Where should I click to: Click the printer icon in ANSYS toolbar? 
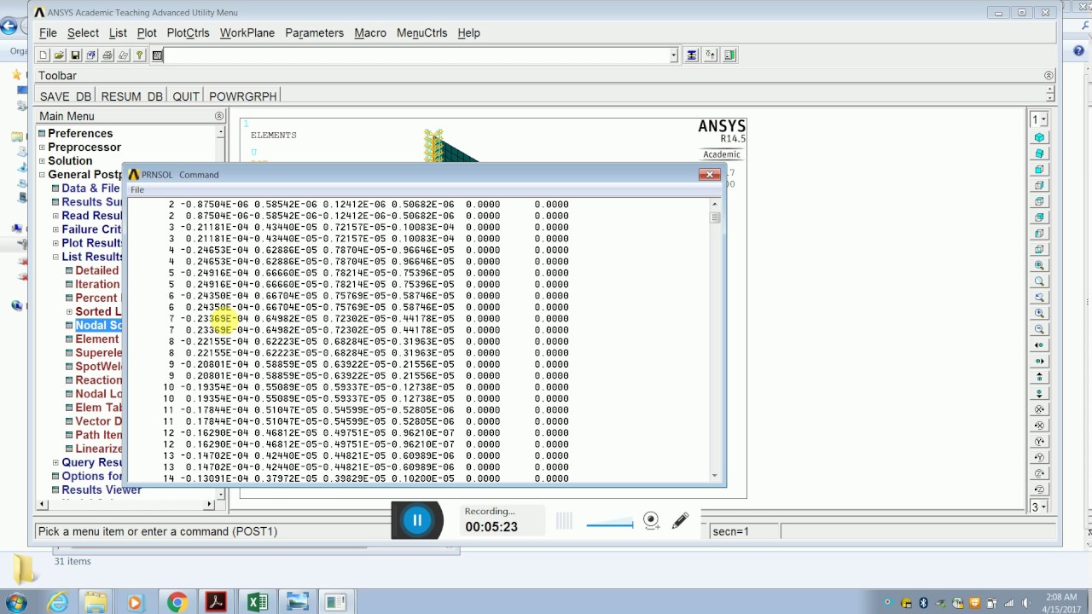[107, 55]
